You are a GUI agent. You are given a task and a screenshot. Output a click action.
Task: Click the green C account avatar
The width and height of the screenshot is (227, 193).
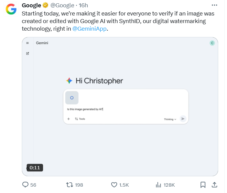click(212, 43)
